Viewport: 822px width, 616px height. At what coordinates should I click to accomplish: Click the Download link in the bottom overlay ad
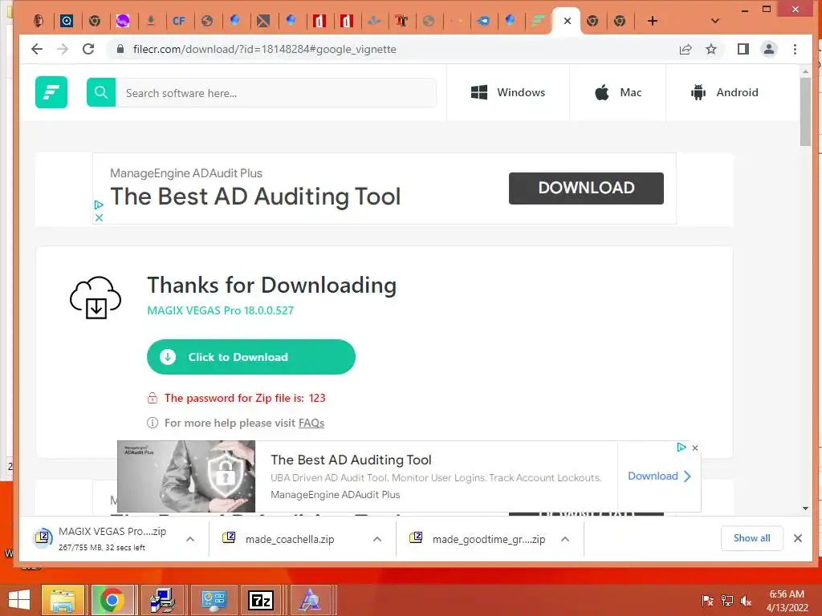[659, 476]
